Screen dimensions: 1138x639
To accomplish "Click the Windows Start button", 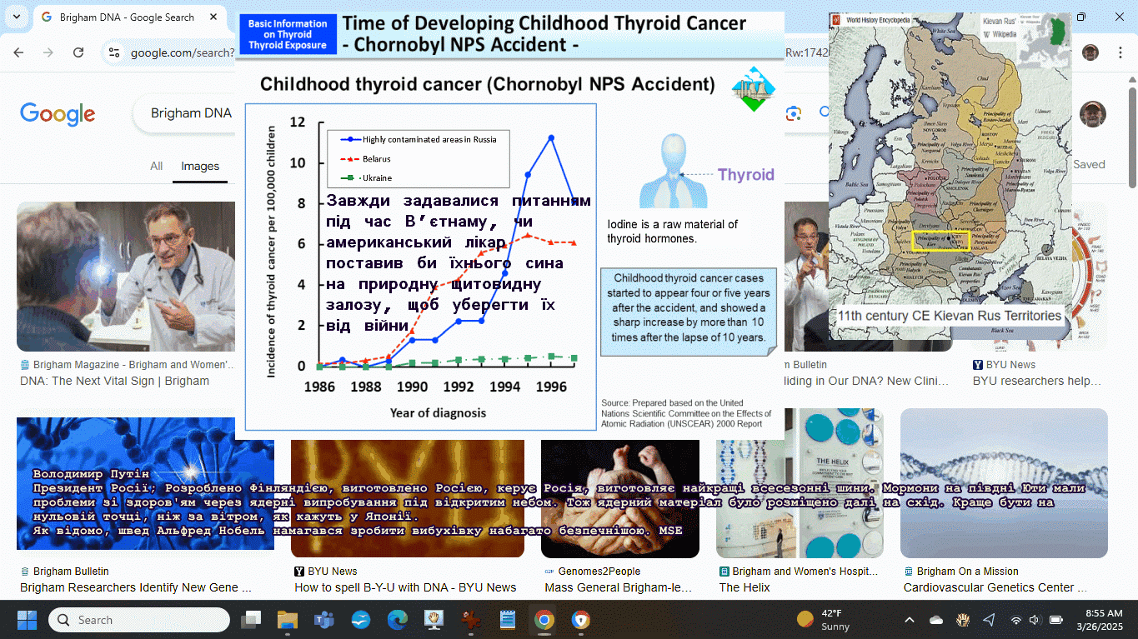I will point(27,620).
